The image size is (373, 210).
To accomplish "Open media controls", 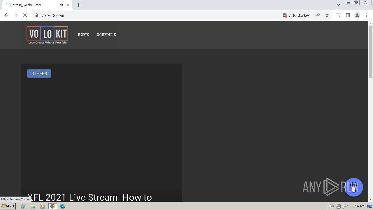I will (338, 15).
